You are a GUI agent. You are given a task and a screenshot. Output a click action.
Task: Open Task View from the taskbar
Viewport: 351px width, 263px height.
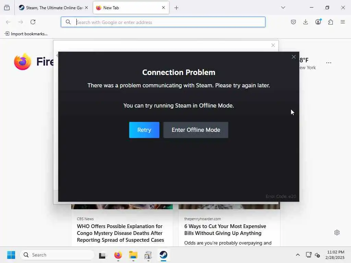click(x=102, y=255)
